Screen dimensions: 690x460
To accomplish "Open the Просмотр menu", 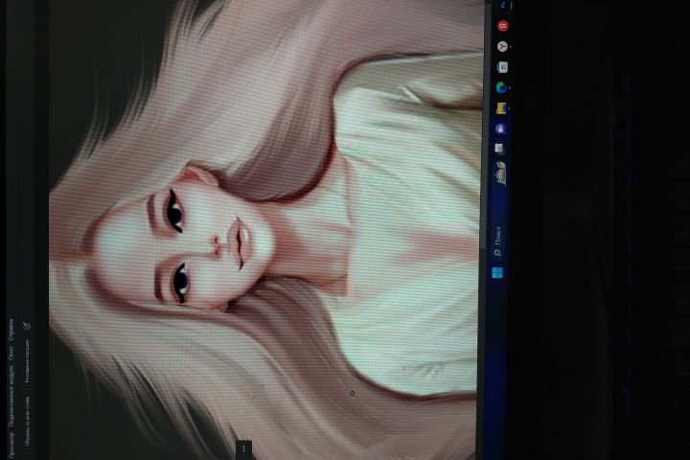I will point(11,445).
